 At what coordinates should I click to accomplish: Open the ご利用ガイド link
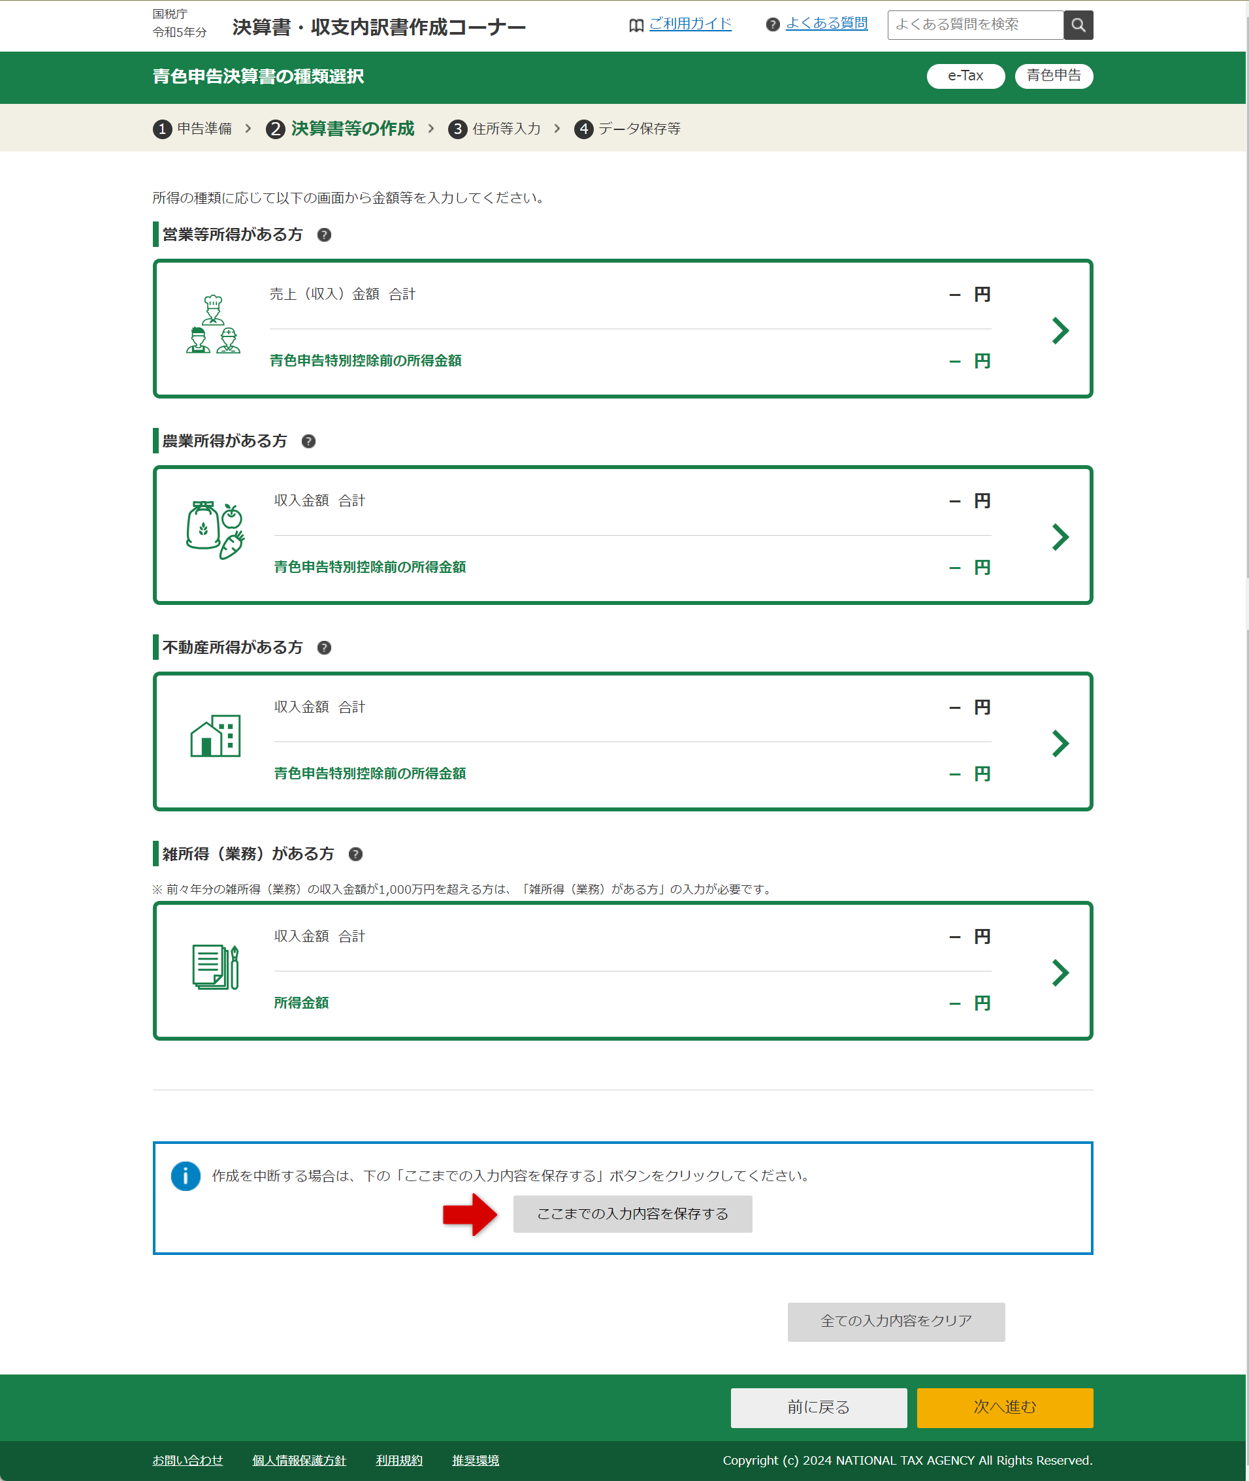point(690,24)
